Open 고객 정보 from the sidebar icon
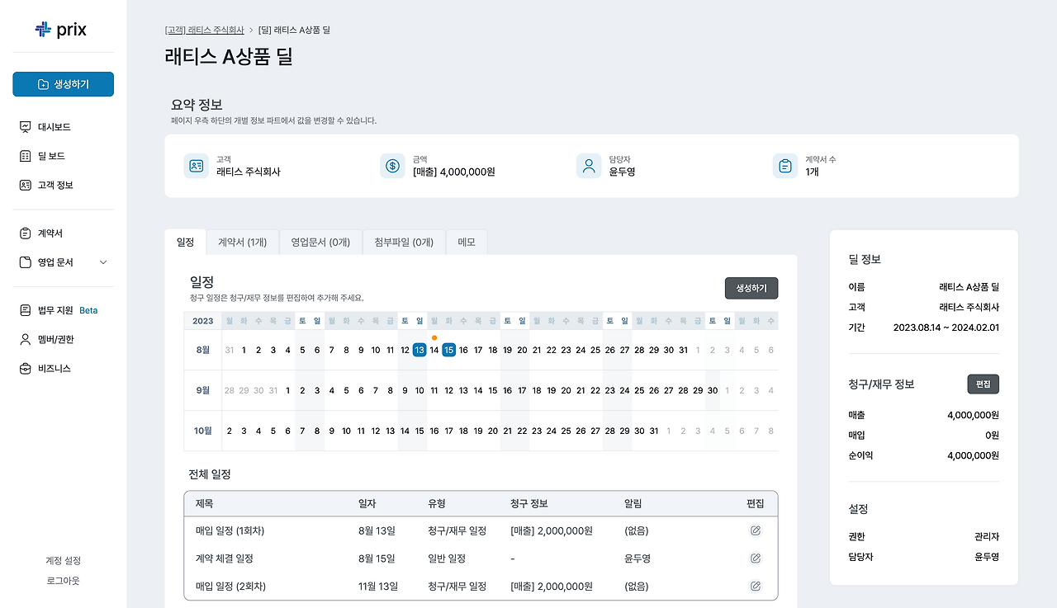The image size is (1057, 608). tap(25, 184)
